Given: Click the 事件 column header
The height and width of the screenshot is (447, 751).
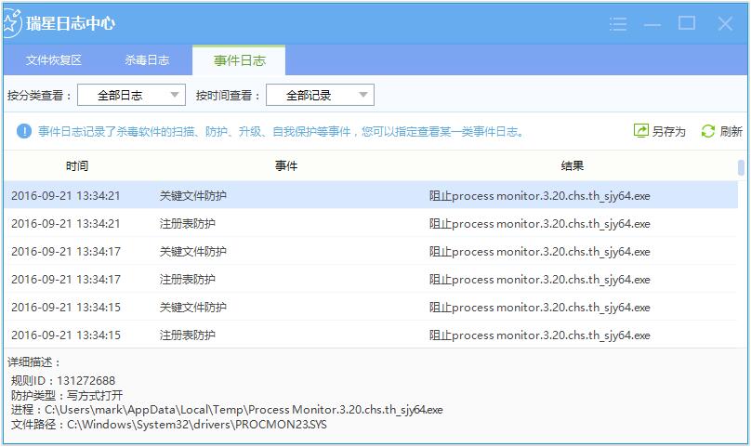Looking at the screenshot, I should point(286,165).
